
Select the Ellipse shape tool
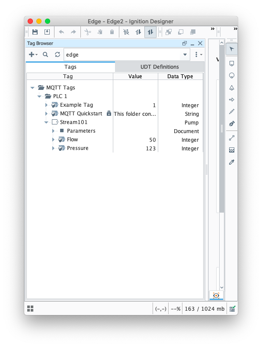232,76
